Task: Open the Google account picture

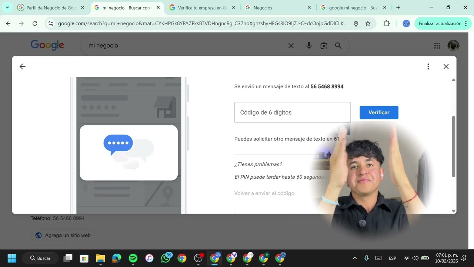Action: point(453,46)
